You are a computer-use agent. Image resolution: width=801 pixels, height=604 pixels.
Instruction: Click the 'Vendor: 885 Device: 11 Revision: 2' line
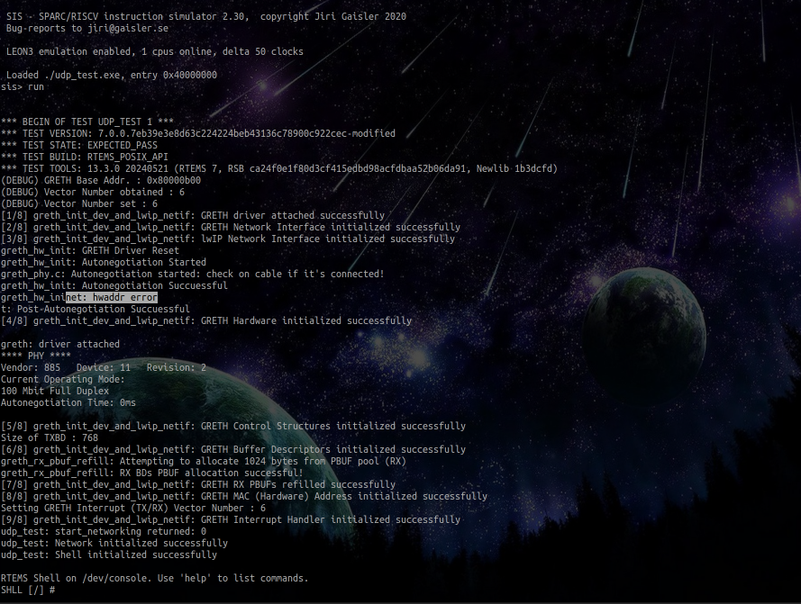pos(104,369)
